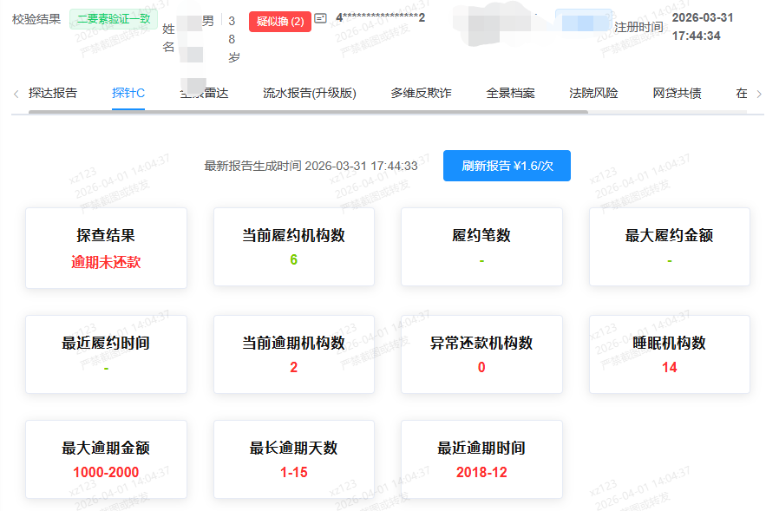Screen dimensions: 766x511
Task: Click the 当前逾期机构数 card
Action: tap(293, 354)
